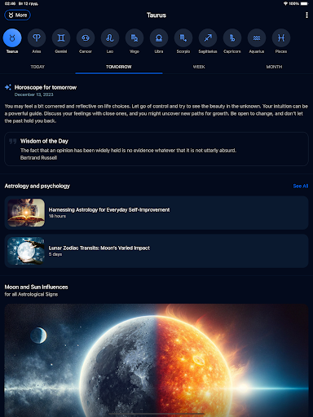Pick the Cancer zodiac icon
Image resolution: width=313 pixels, height=417 pixels.
click(x=86, y=37)
